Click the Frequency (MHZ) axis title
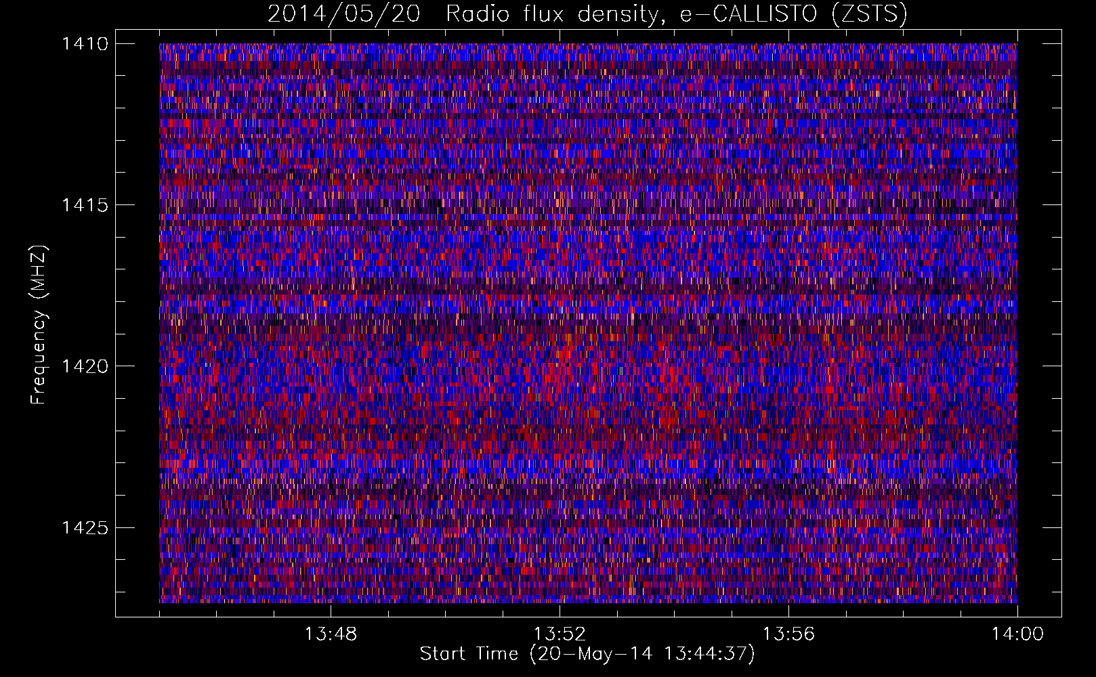 (x=39, y=325)
